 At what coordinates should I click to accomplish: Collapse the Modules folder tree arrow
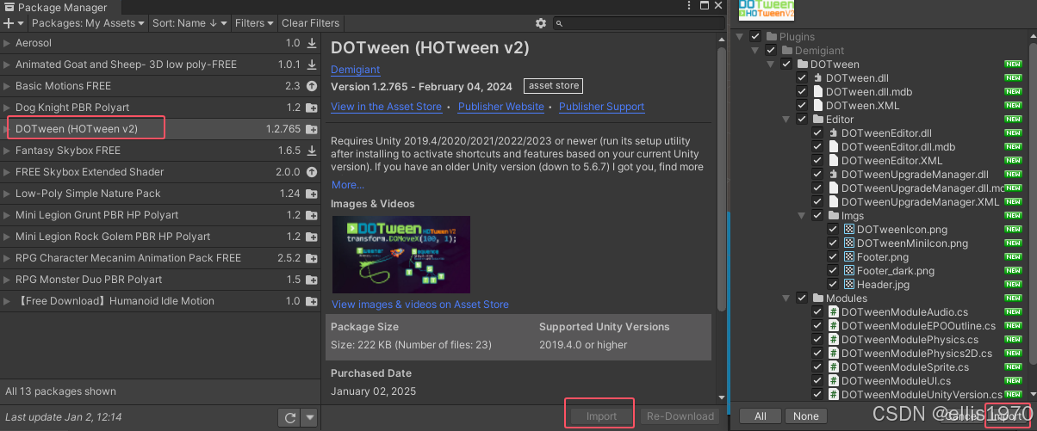(786, 299)
